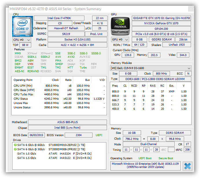Click the Intel Core i7 logo
The width and height of the screenshot is (200, 178).
23,26
